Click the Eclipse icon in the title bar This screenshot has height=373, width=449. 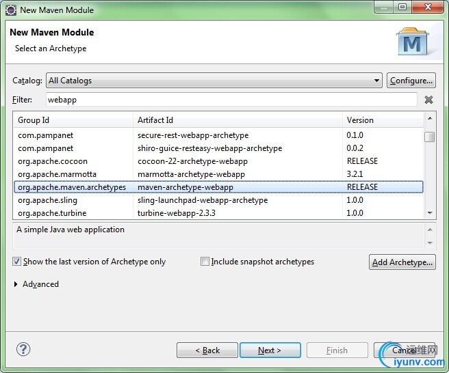(x=11, y=10)
